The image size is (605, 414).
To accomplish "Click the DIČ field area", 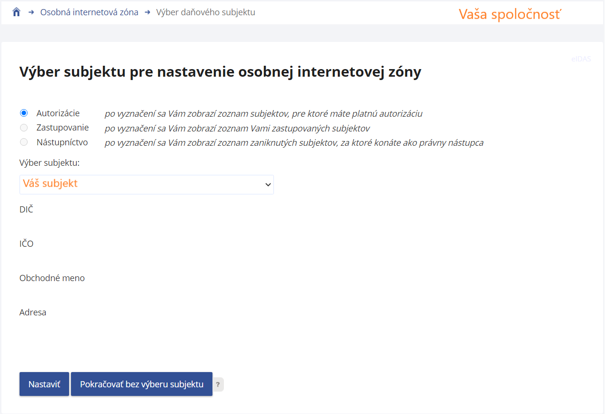I will coord(27,209).
